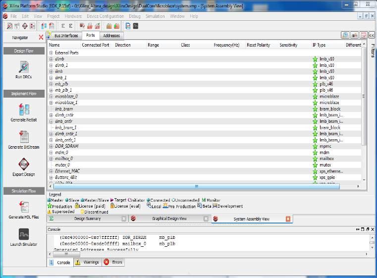The width and height of the screenshot is (377, 278).
Task: Click the Launch Simulator icon in Navigator
Action: (24, 234)
